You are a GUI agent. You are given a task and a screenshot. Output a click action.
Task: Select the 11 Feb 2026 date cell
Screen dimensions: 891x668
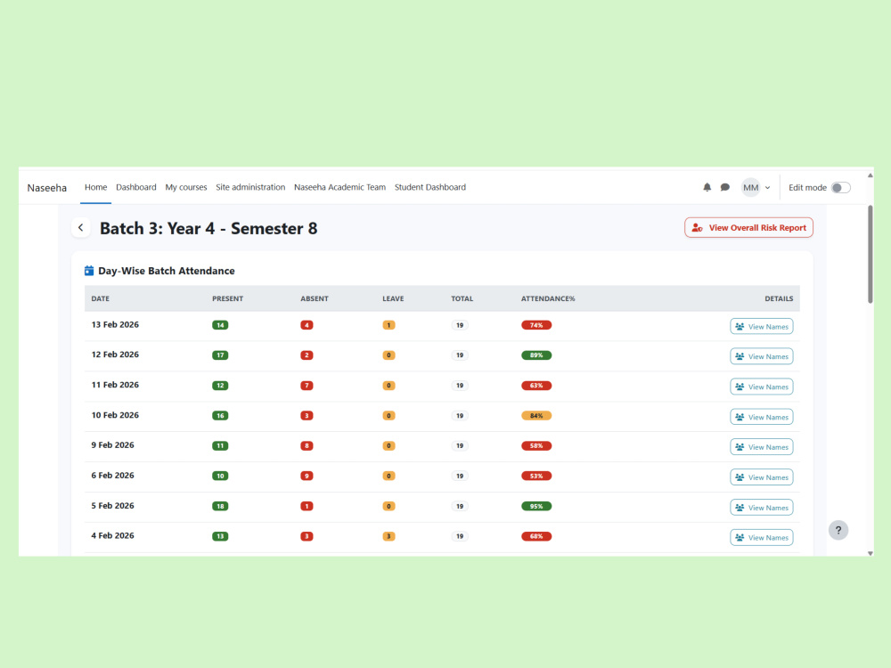click(115, 385)
